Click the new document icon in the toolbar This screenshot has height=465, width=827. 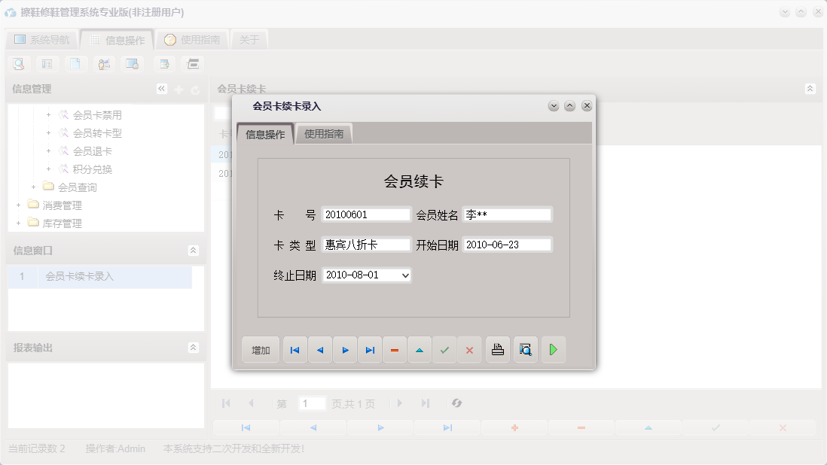tap(76, 64)
